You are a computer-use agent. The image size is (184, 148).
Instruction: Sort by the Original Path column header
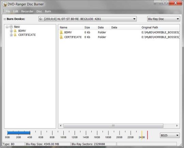(x=160, y=28)
